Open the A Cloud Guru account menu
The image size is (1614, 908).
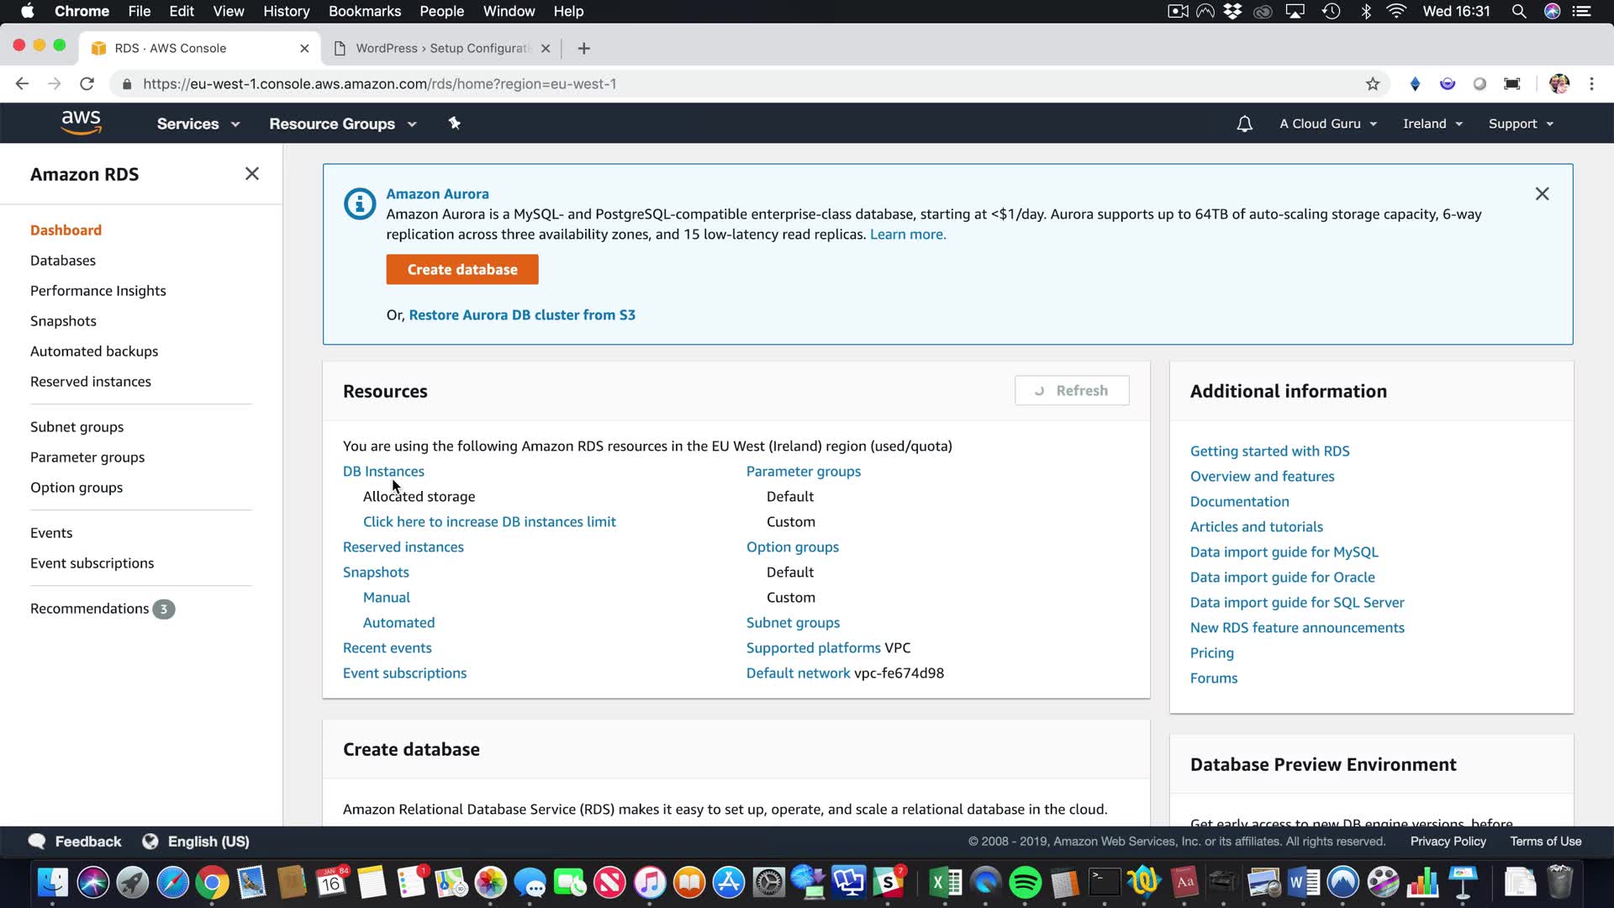tap(1327, 124)
